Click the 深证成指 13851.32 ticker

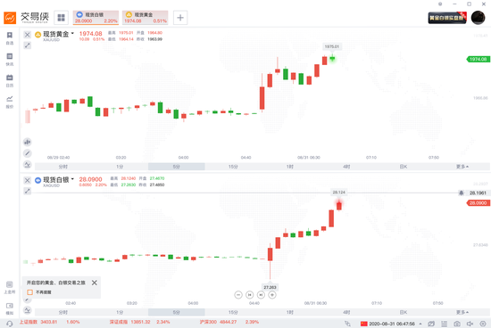[139, 322]
